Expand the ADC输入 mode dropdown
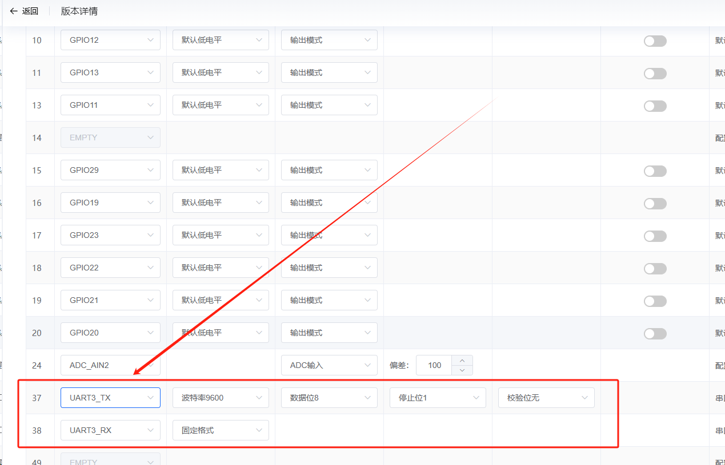The image size is (725, 465). point(329,365)
